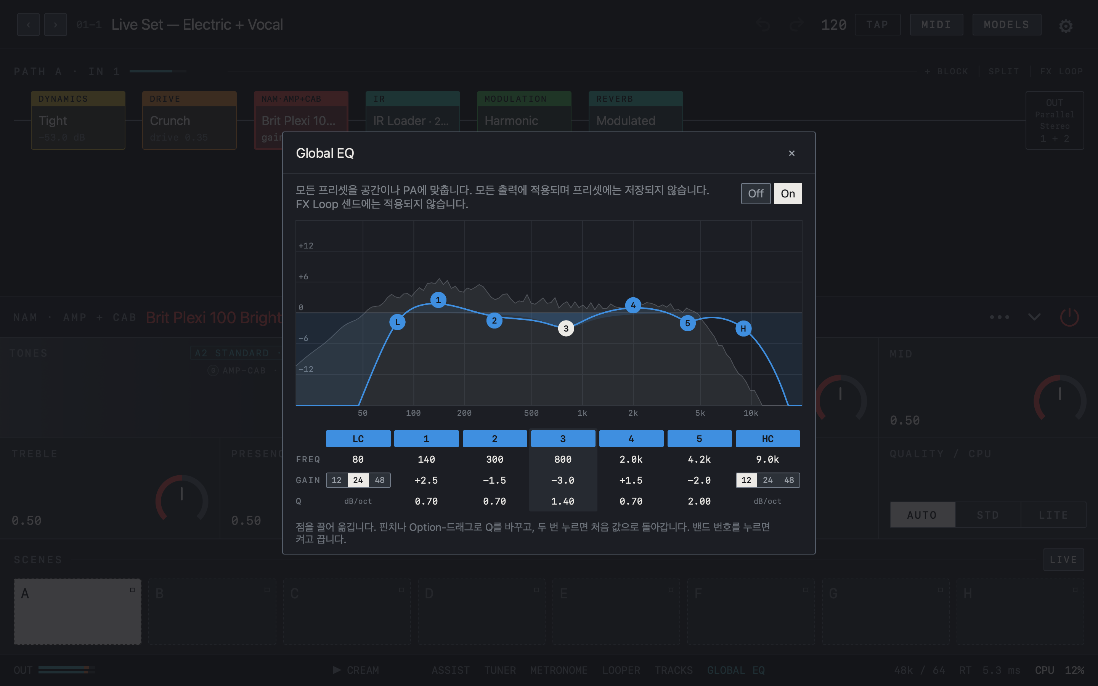Open amp block three-dots menu

coord(1000,317)
